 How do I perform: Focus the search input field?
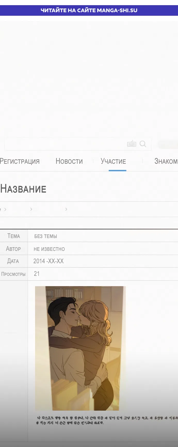(x=64, y=144)
